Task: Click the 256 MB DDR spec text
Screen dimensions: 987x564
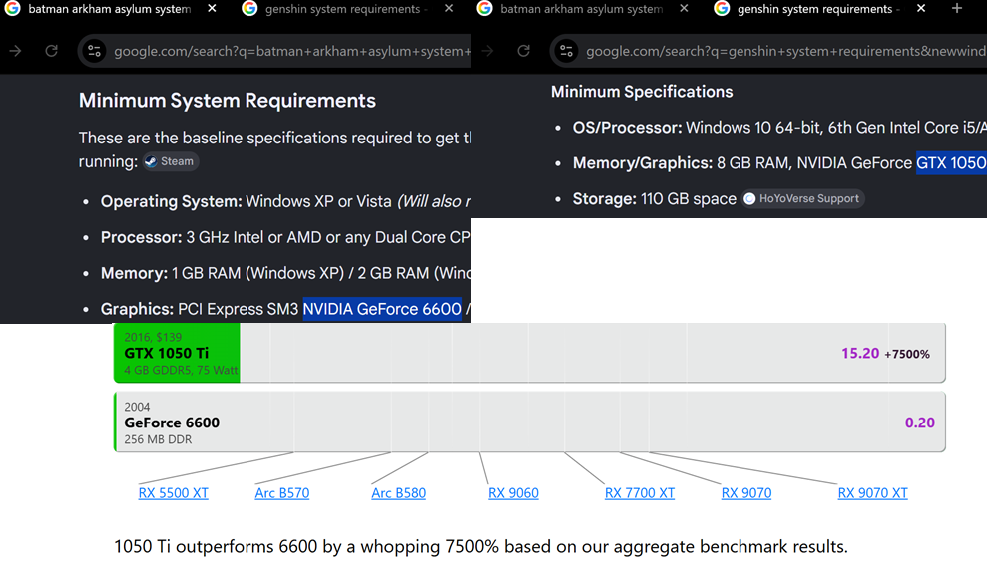Action: coord(158,439)
